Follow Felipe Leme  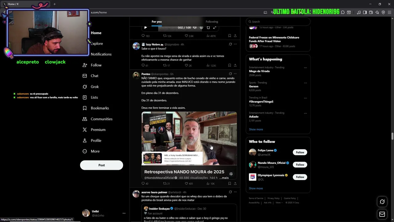click(x=300, y=152)
